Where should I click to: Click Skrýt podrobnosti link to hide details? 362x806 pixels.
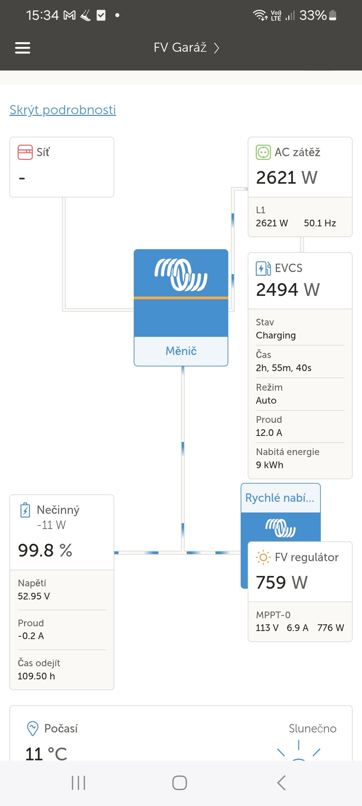click(63, 110)
